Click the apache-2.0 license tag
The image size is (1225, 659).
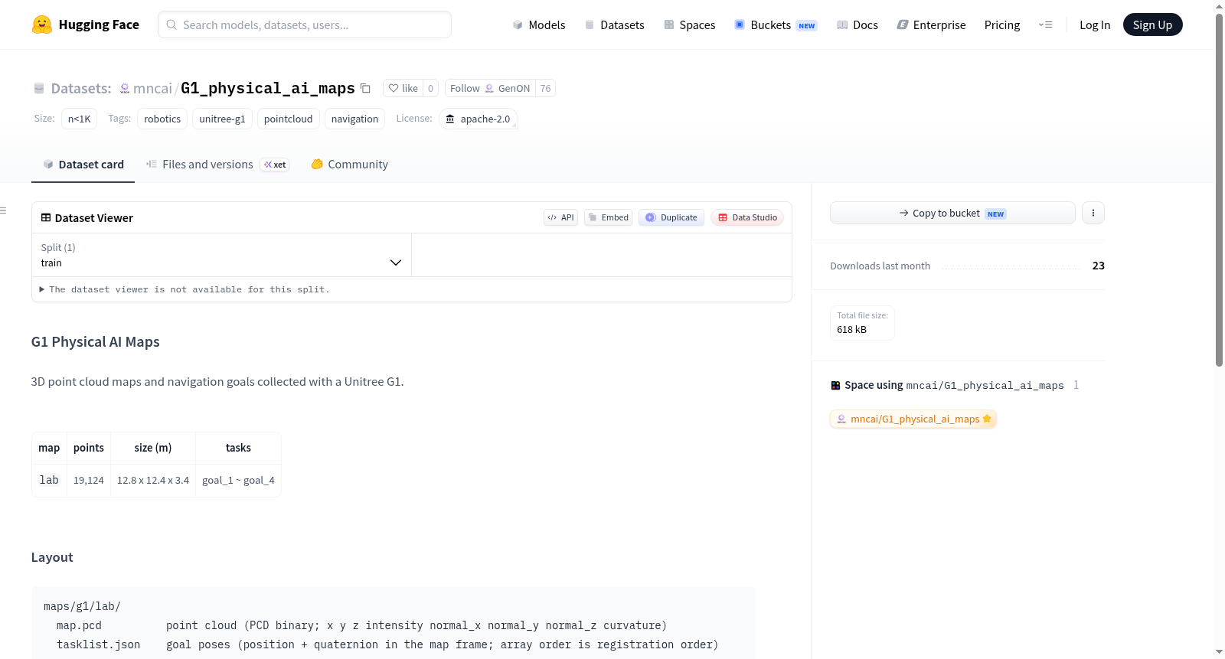pos(479,119)
